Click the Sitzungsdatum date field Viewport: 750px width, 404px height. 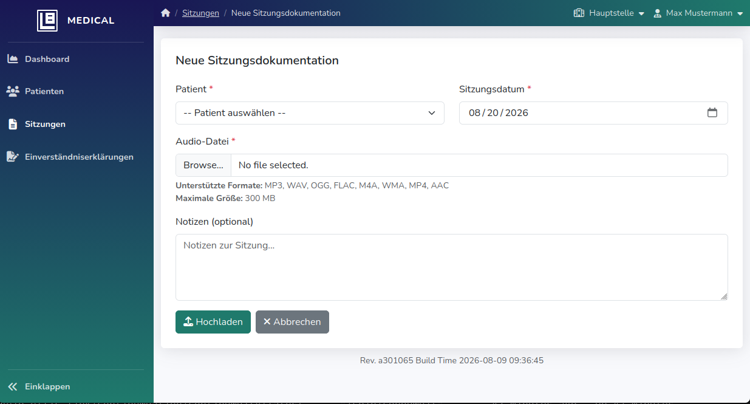click(x=593, y=113)
